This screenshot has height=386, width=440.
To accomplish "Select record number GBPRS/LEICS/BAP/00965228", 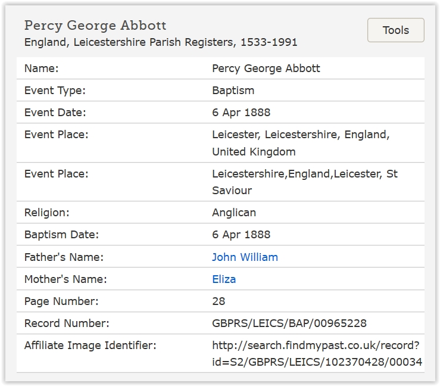I will point(289,323).
